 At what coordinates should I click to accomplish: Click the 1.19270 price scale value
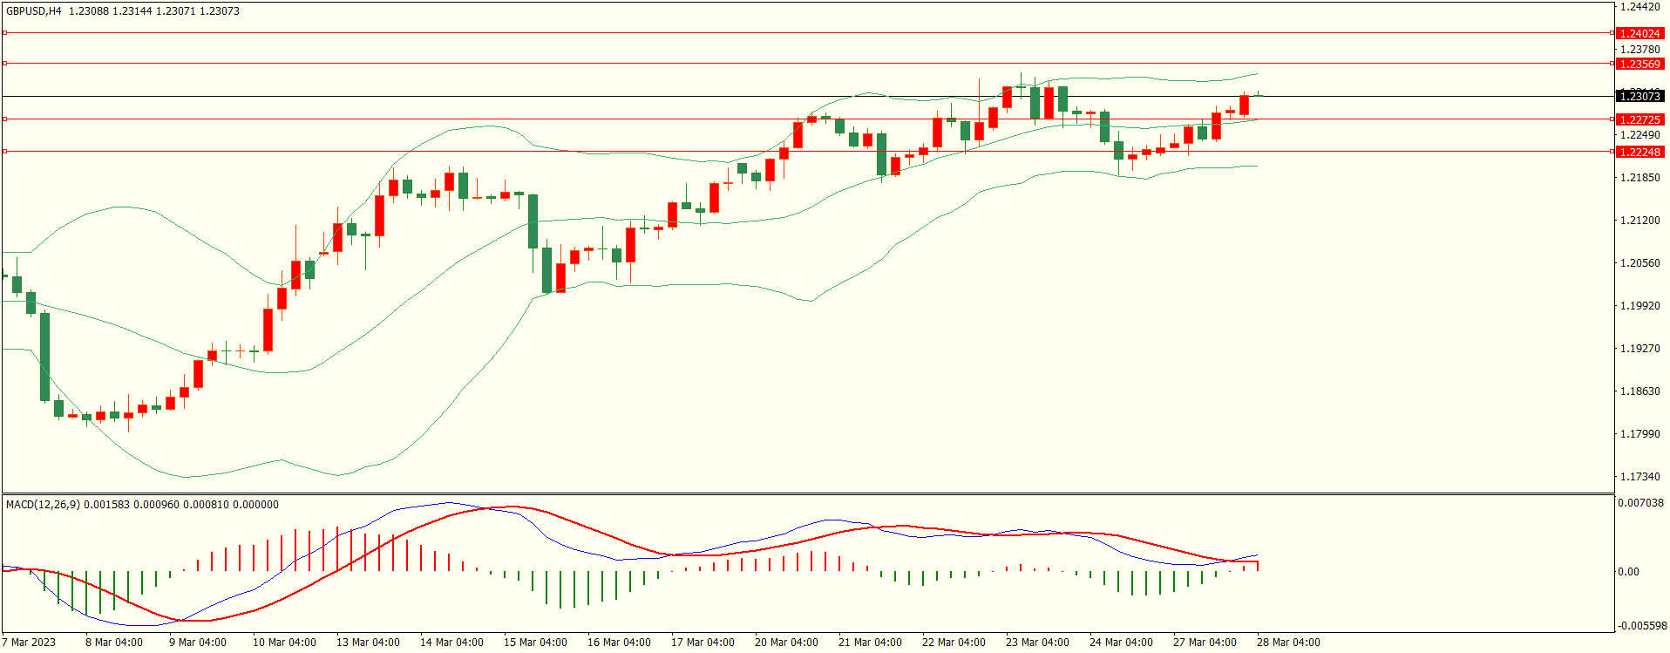tap(1639, 349)
